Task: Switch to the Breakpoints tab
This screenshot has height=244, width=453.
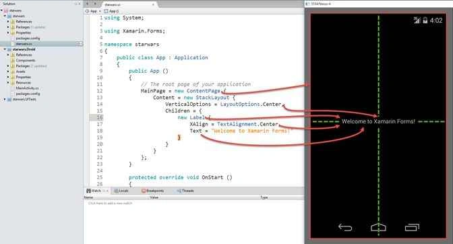Action: point(153,191)
